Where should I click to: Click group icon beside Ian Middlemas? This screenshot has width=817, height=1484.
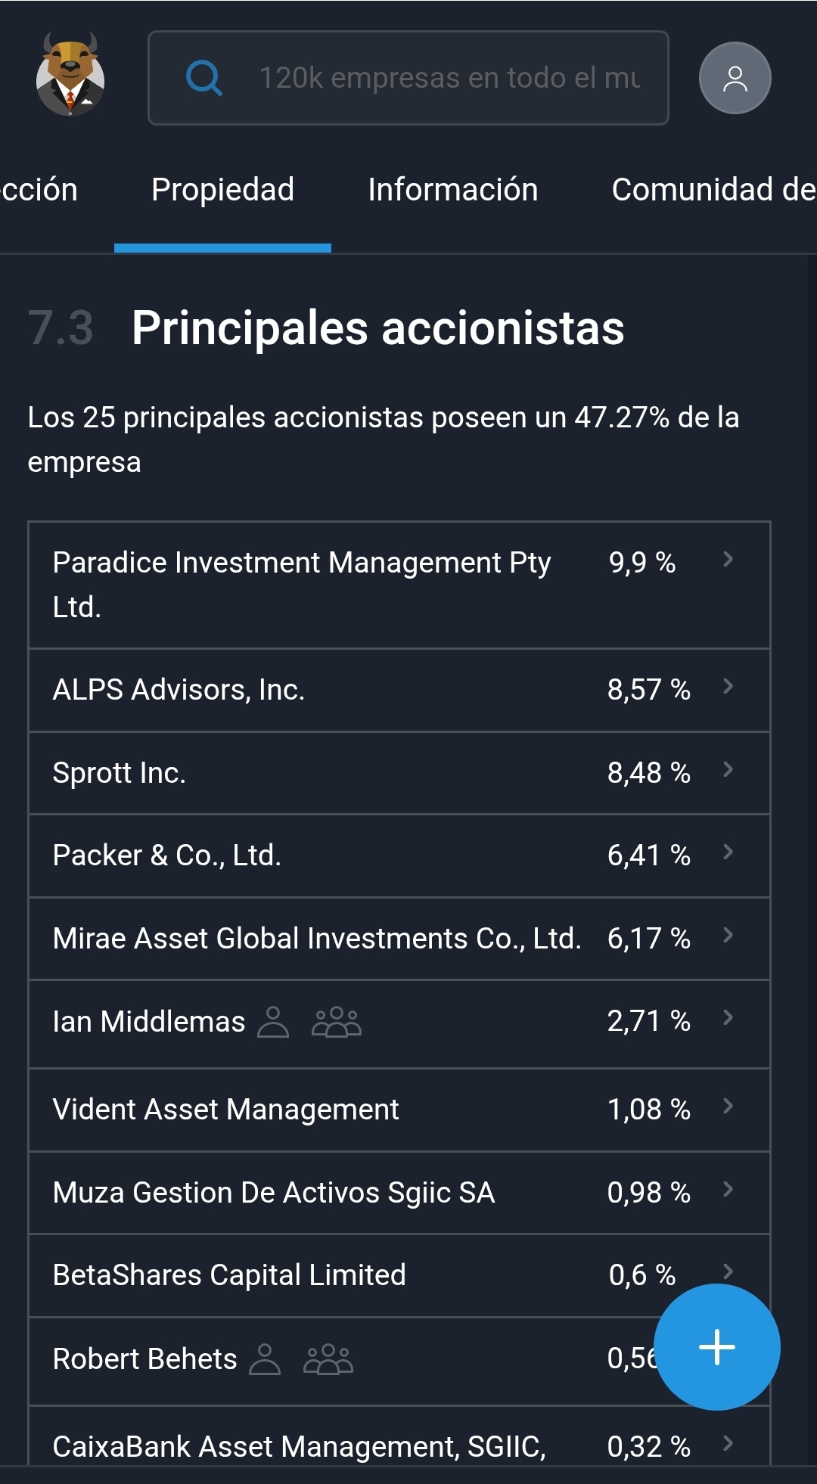[337, 1022]
